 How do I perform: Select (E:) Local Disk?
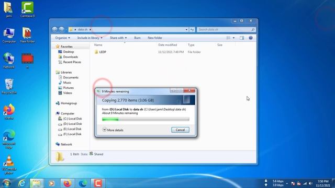(72, 129)
